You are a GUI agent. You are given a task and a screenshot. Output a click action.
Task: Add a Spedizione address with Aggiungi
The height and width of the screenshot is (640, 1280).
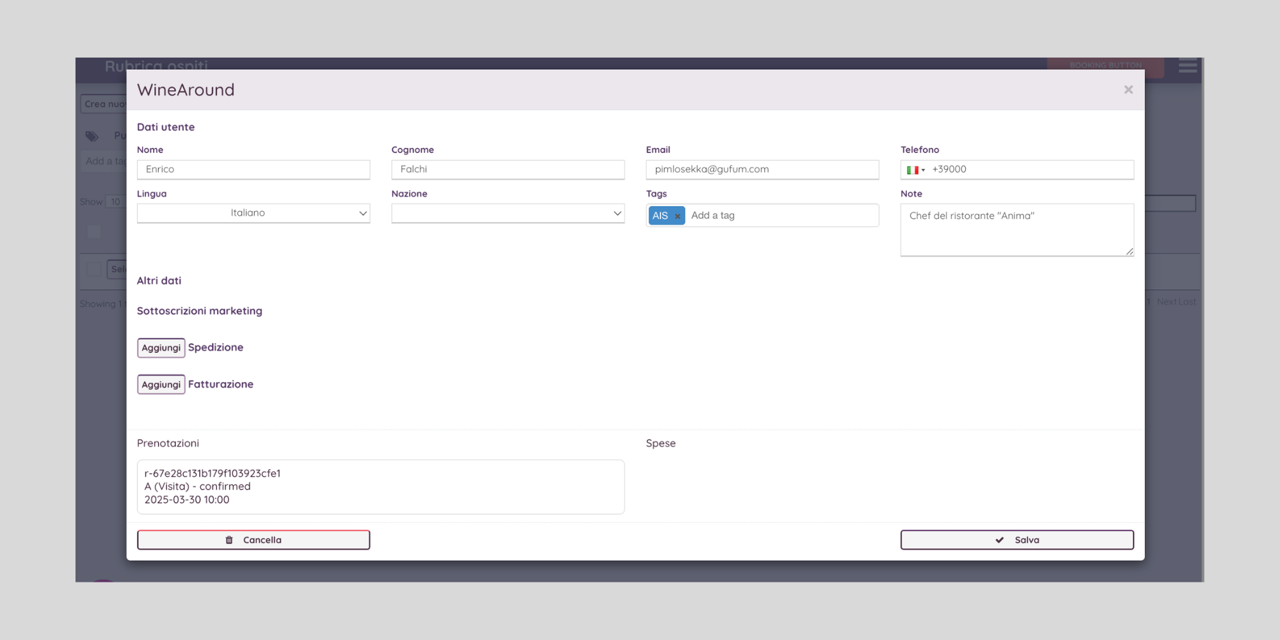click(x=161, y=348)
